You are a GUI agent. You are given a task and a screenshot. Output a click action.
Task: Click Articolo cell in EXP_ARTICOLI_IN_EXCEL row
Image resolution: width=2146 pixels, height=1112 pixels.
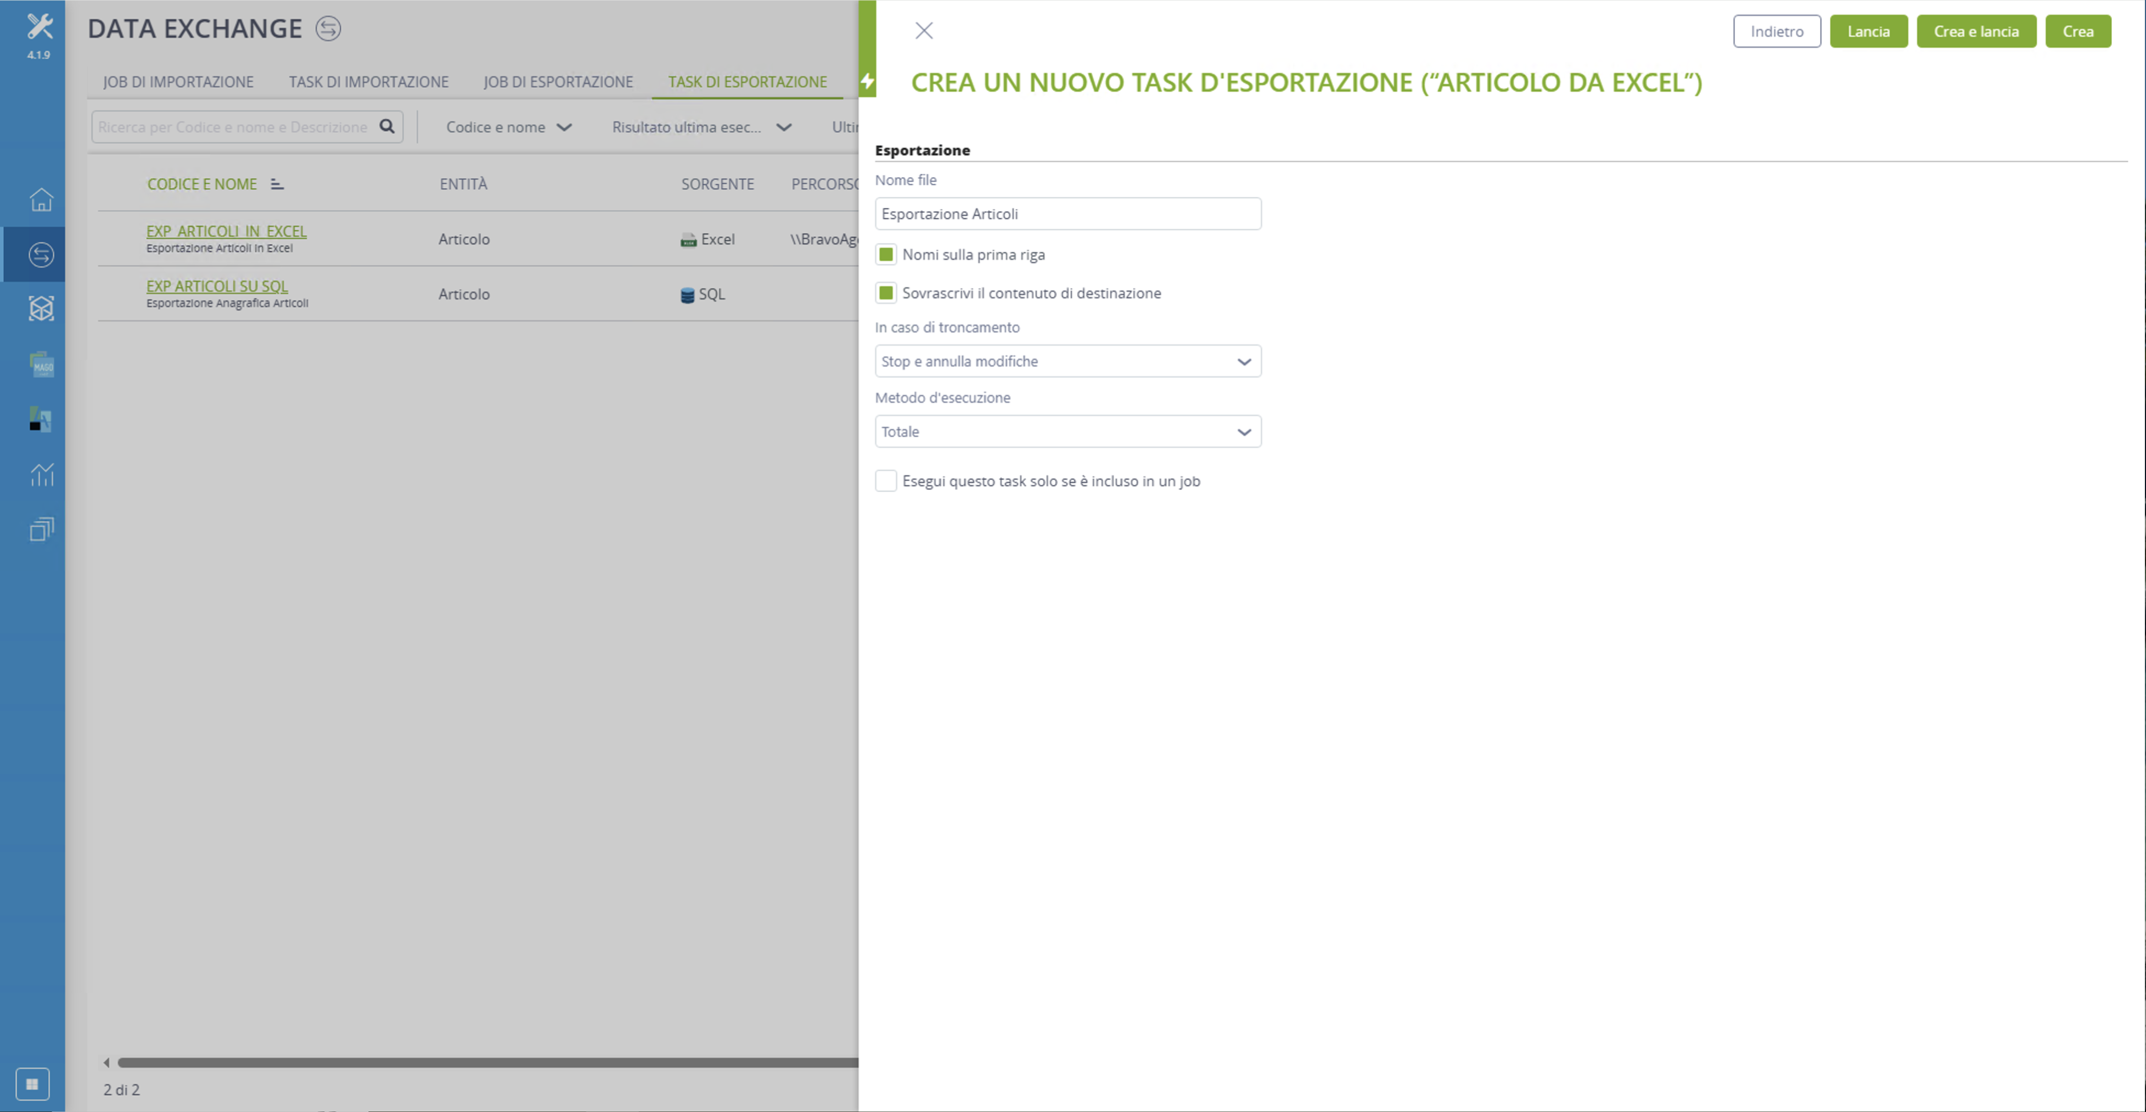pyautogui.click(x=464, y=240)
